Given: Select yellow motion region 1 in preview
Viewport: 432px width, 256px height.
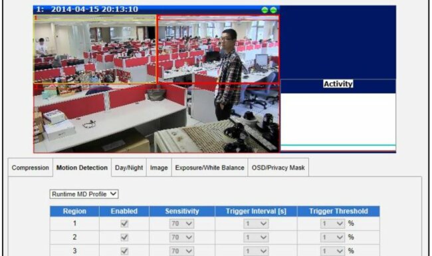Looking at the screenshot, I should (95, 49).
